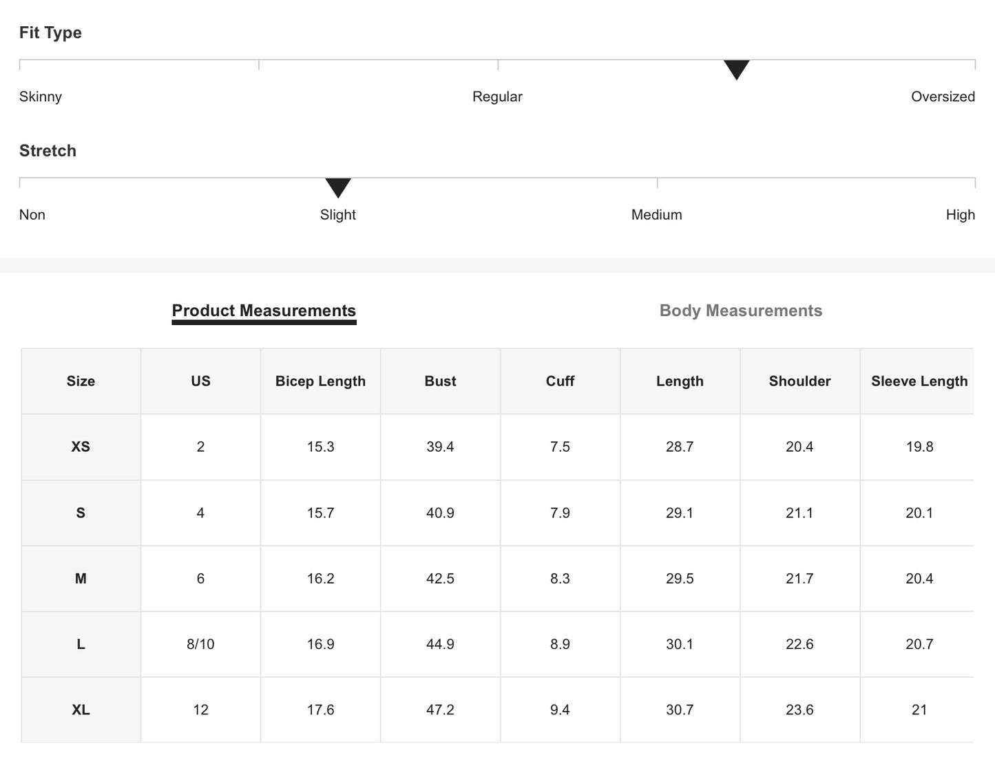This screenshot has width=995, height=757.
Task: Click the Regular fit label
Action: point(497,97)
